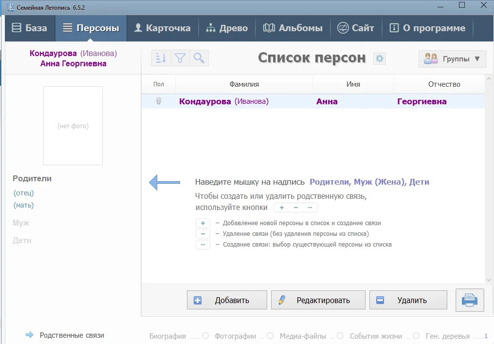Image resolution: width=494 pixels, height=344 pixels.
Task: Click the Ген. деревья counter showing 1
Action: click(485, 336)
